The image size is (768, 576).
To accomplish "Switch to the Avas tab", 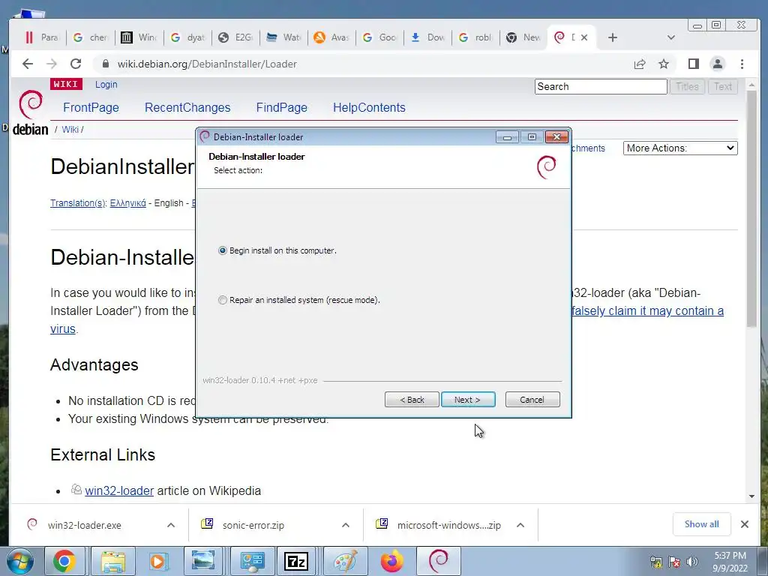I will click(x=331, y=37).
